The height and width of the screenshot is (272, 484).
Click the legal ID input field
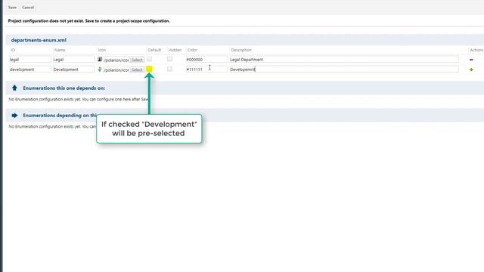click(x=30, y=59)
